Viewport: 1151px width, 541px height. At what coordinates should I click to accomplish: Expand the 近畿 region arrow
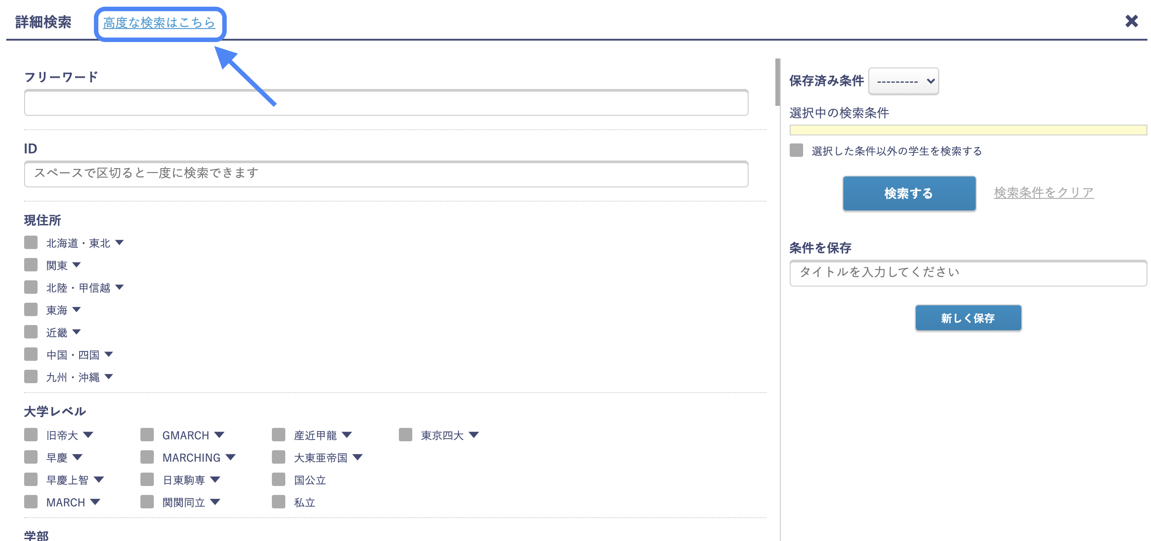pos(76,332)
